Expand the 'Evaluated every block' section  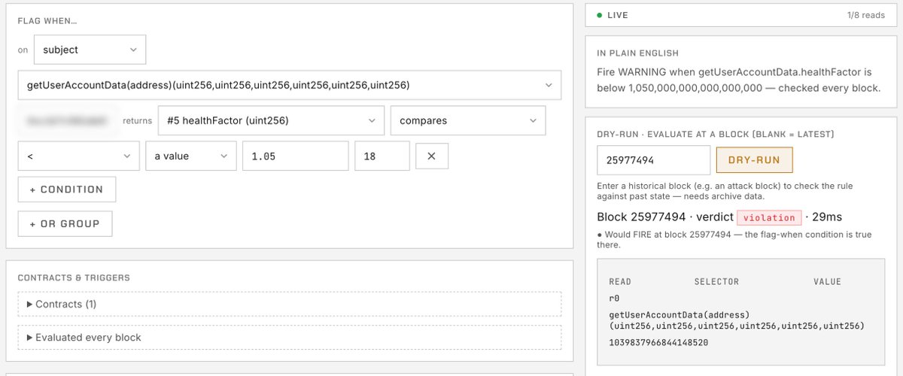tap(290, 338)
